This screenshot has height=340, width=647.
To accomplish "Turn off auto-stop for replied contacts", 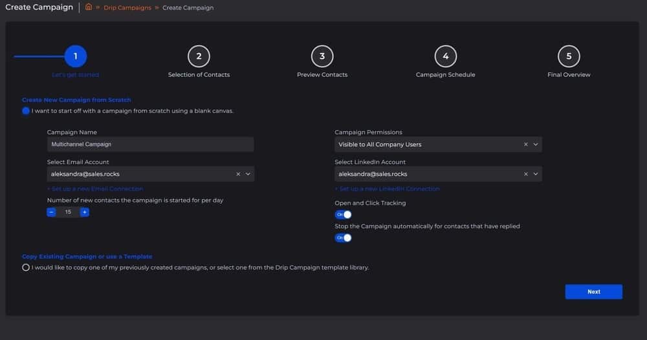I will click(343, 238).
